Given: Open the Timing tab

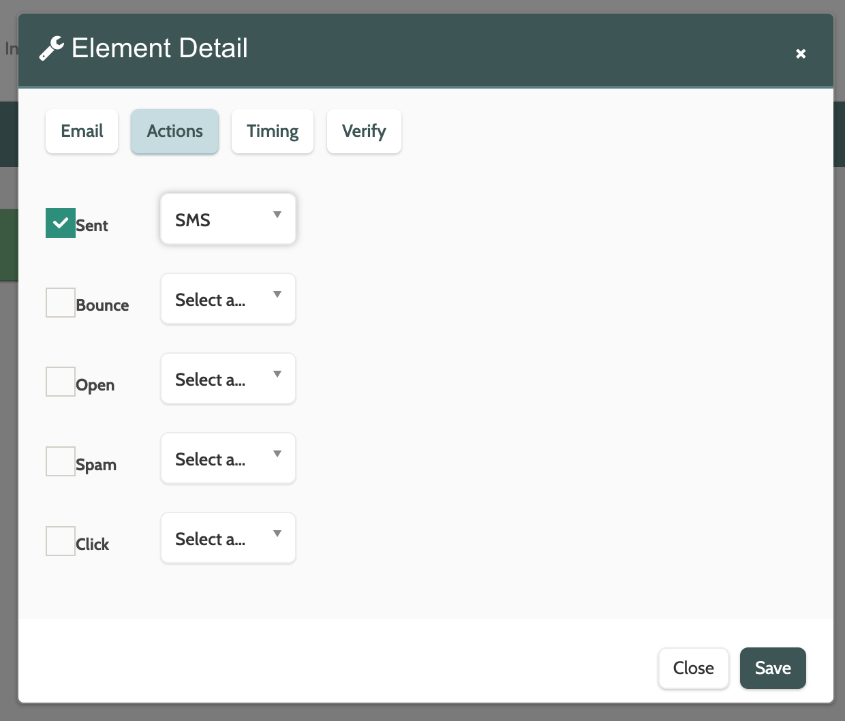Looking at the screenshot, I should (x=273, y=132).
